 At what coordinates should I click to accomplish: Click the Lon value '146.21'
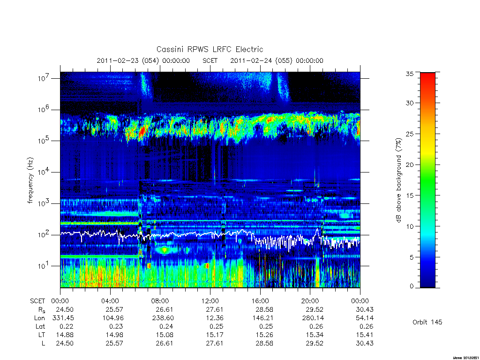[262, 318]
